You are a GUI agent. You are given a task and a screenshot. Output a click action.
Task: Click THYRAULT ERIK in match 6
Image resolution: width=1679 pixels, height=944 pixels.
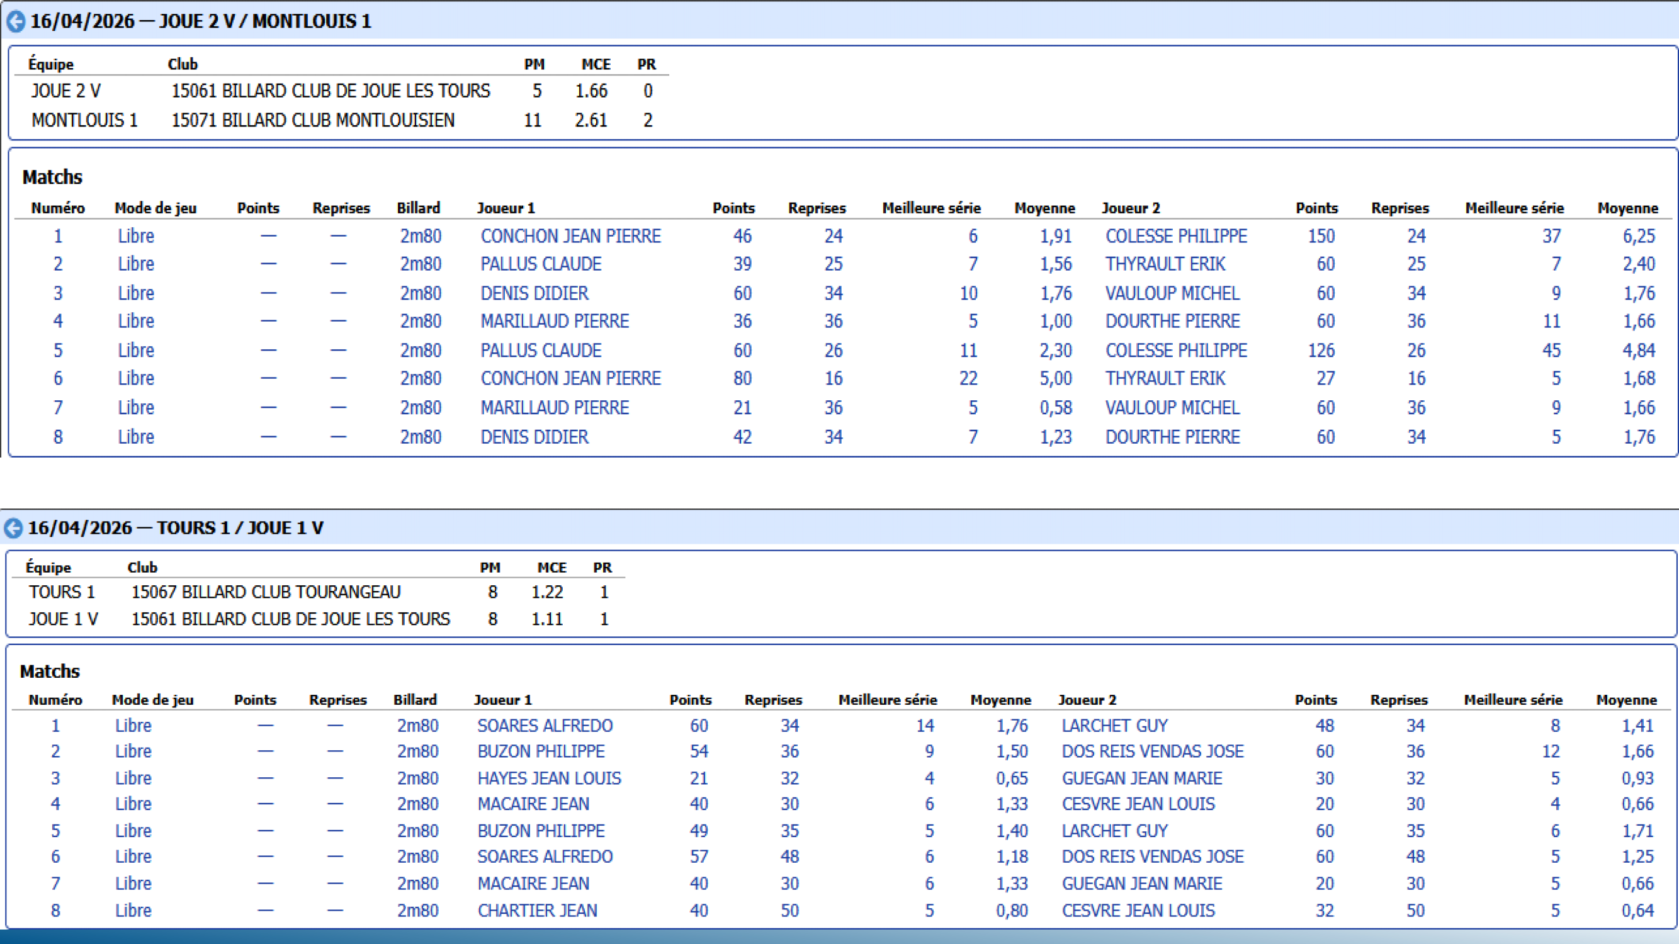1165,378
